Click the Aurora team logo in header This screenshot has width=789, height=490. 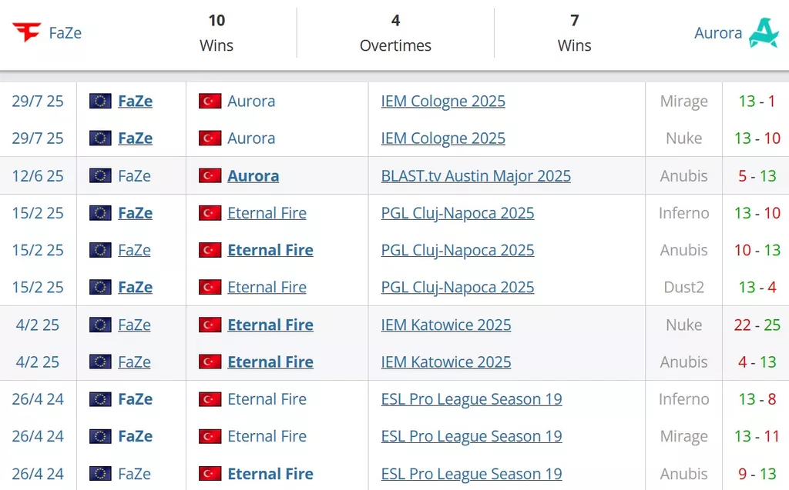pos(764,32)
